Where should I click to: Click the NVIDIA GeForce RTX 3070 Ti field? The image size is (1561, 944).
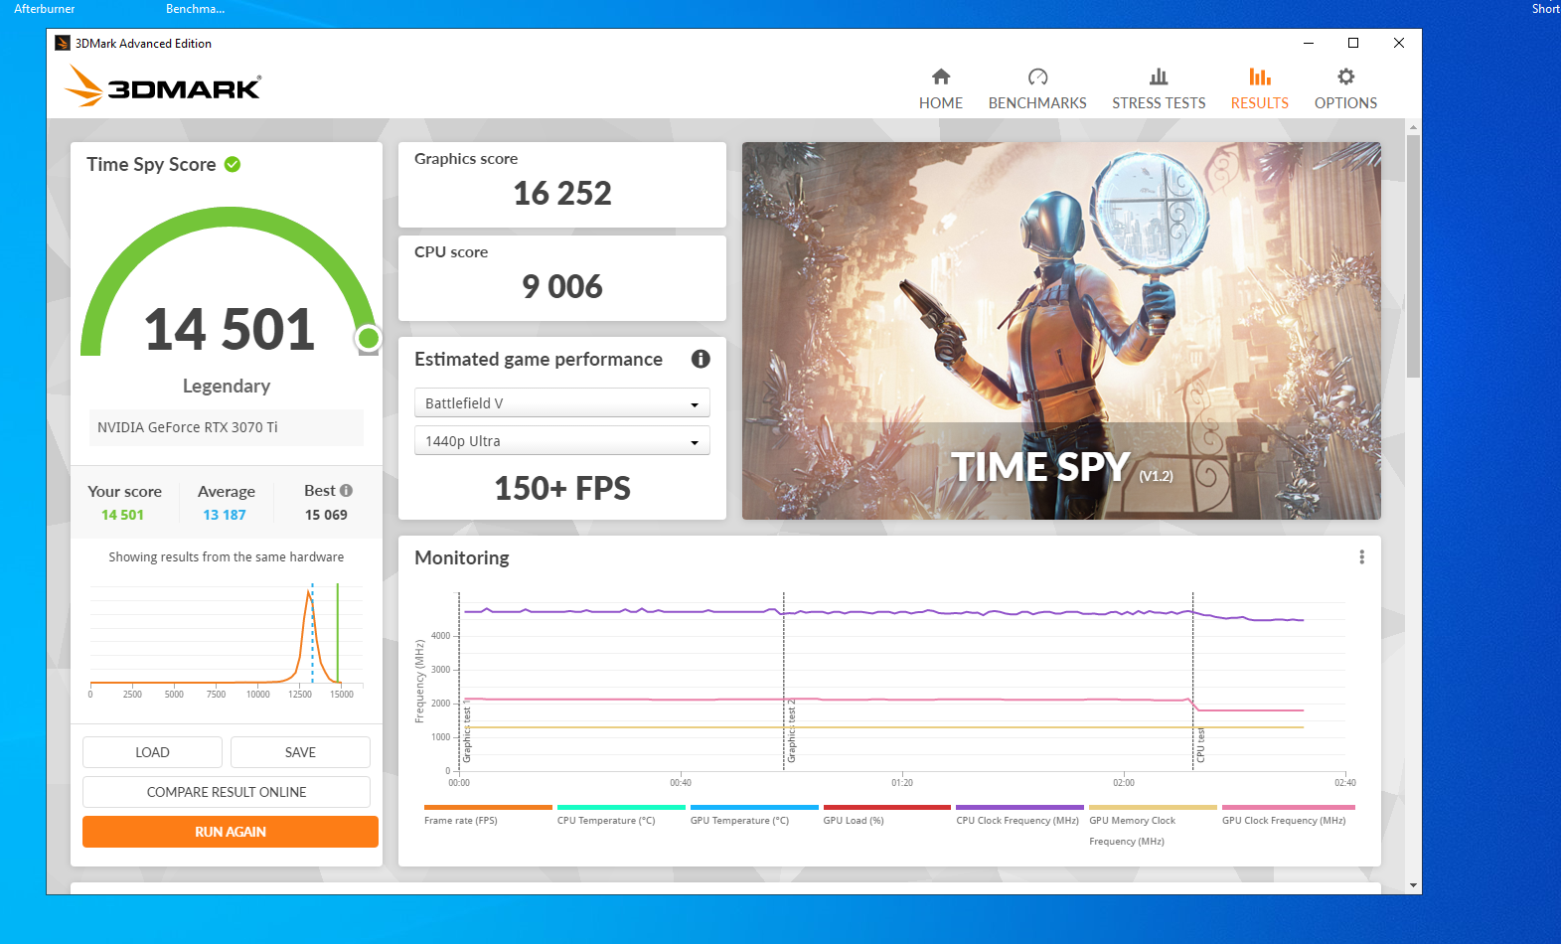[227, 427]
